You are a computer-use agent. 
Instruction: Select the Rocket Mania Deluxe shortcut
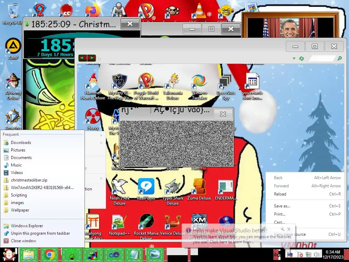146,227
